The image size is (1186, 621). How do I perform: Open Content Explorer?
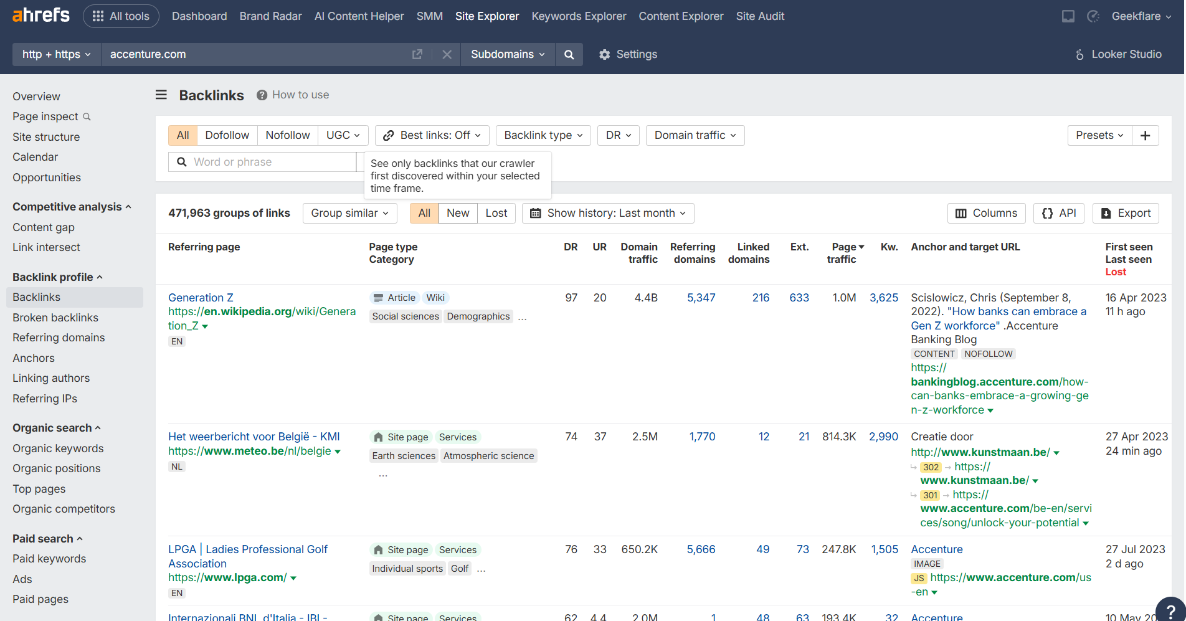point(681,16)
